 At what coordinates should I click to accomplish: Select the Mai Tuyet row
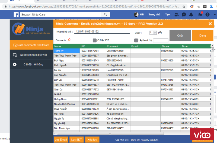pyautogui.click(x=132, y=114)
